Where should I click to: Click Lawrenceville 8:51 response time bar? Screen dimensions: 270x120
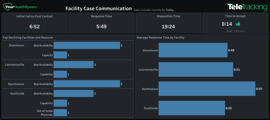(x=196, y=69)
